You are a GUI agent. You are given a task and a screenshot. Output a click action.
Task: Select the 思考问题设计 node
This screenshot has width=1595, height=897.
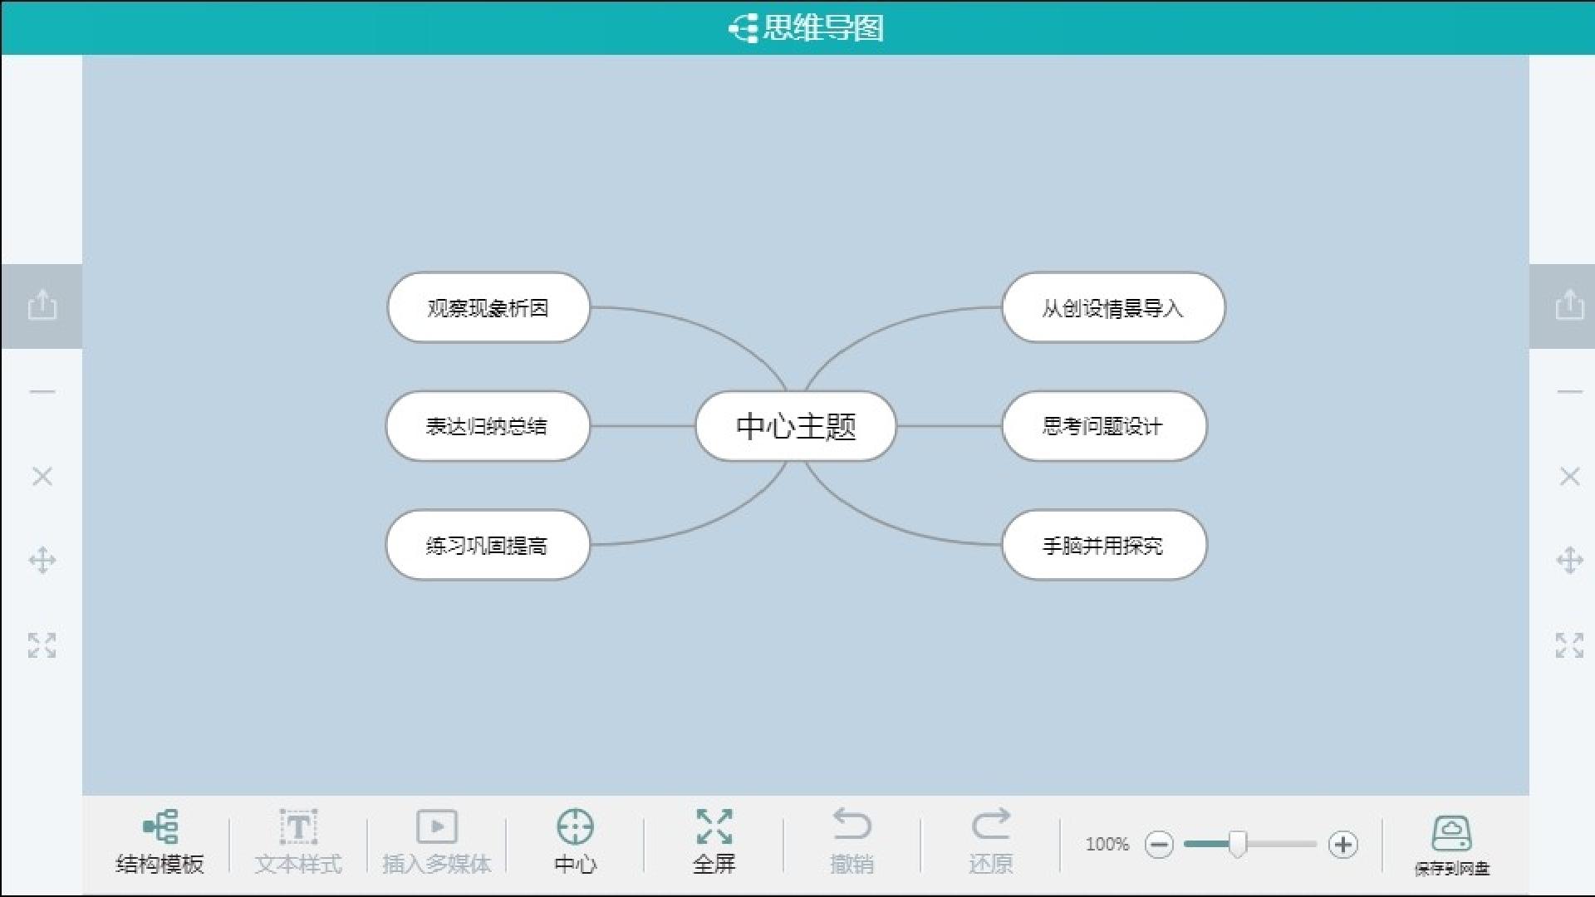[x=1104, y=426]
